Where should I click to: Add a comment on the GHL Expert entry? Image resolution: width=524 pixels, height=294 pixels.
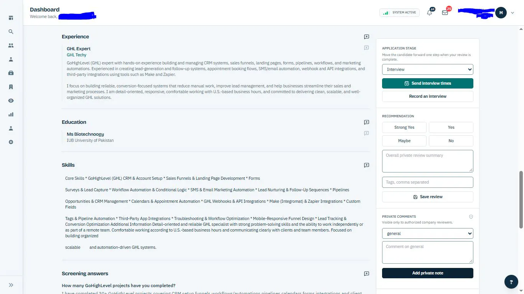pyautogui.click(x=366, y=48)
